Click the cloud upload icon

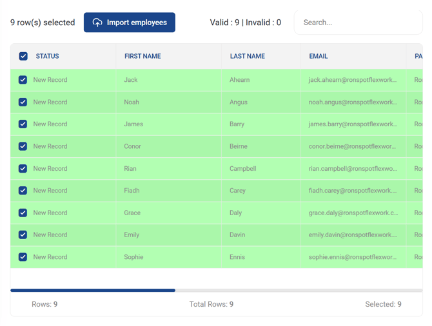tap(97, 23)
